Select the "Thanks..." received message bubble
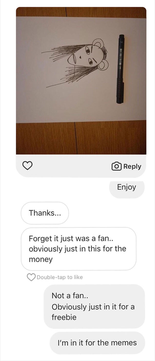The width and height of the screenshot is (155, 361). pyautogui.click(x=45, y=213)
